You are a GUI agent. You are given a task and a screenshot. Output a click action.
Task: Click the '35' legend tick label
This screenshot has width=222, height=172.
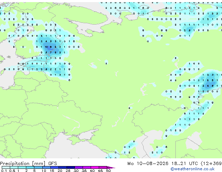[84, 171]
